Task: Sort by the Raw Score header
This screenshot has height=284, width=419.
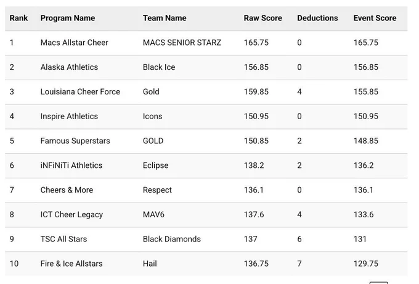Action: click(262, 18)
